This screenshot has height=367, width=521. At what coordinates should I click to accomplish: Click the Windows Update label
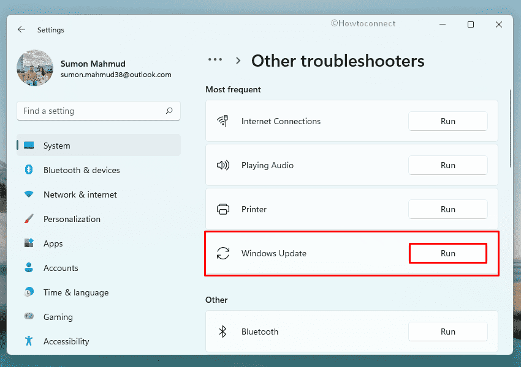tap(274, 254)
